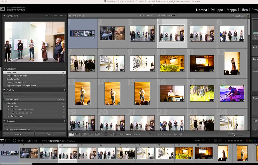Collapse the Cartelle panel

tap(4, 90)
